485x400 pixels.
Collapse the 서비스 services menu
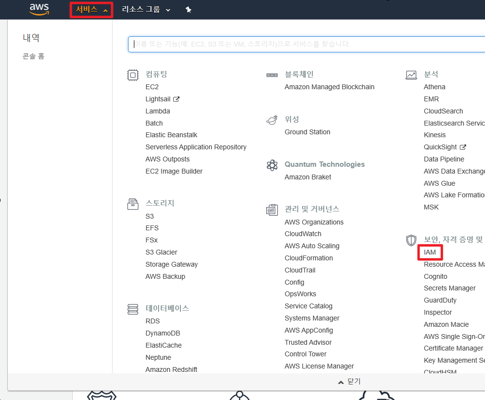point(92,10)
